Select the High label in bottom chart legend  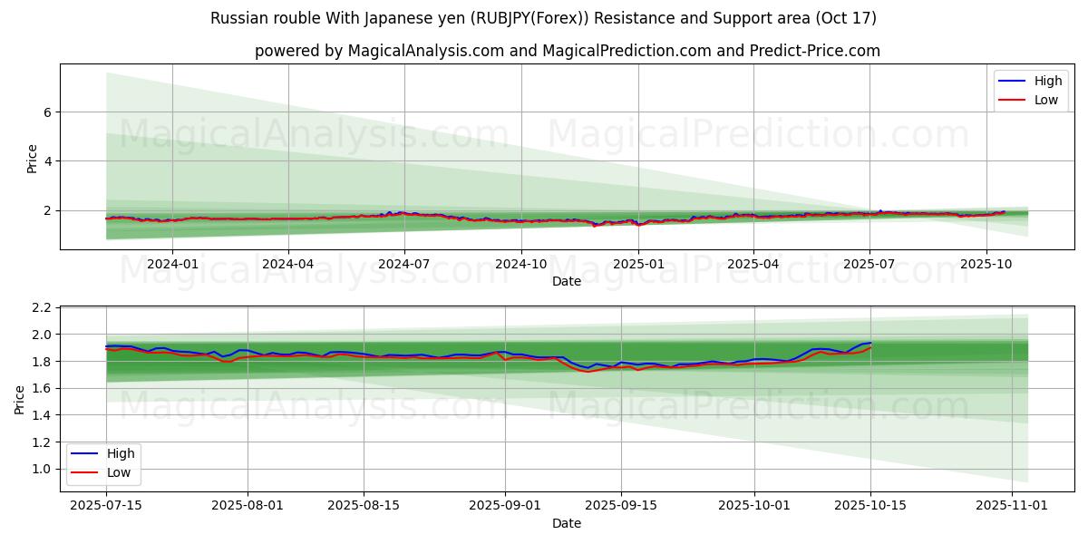pyautogui.click(x=121, y=453)
